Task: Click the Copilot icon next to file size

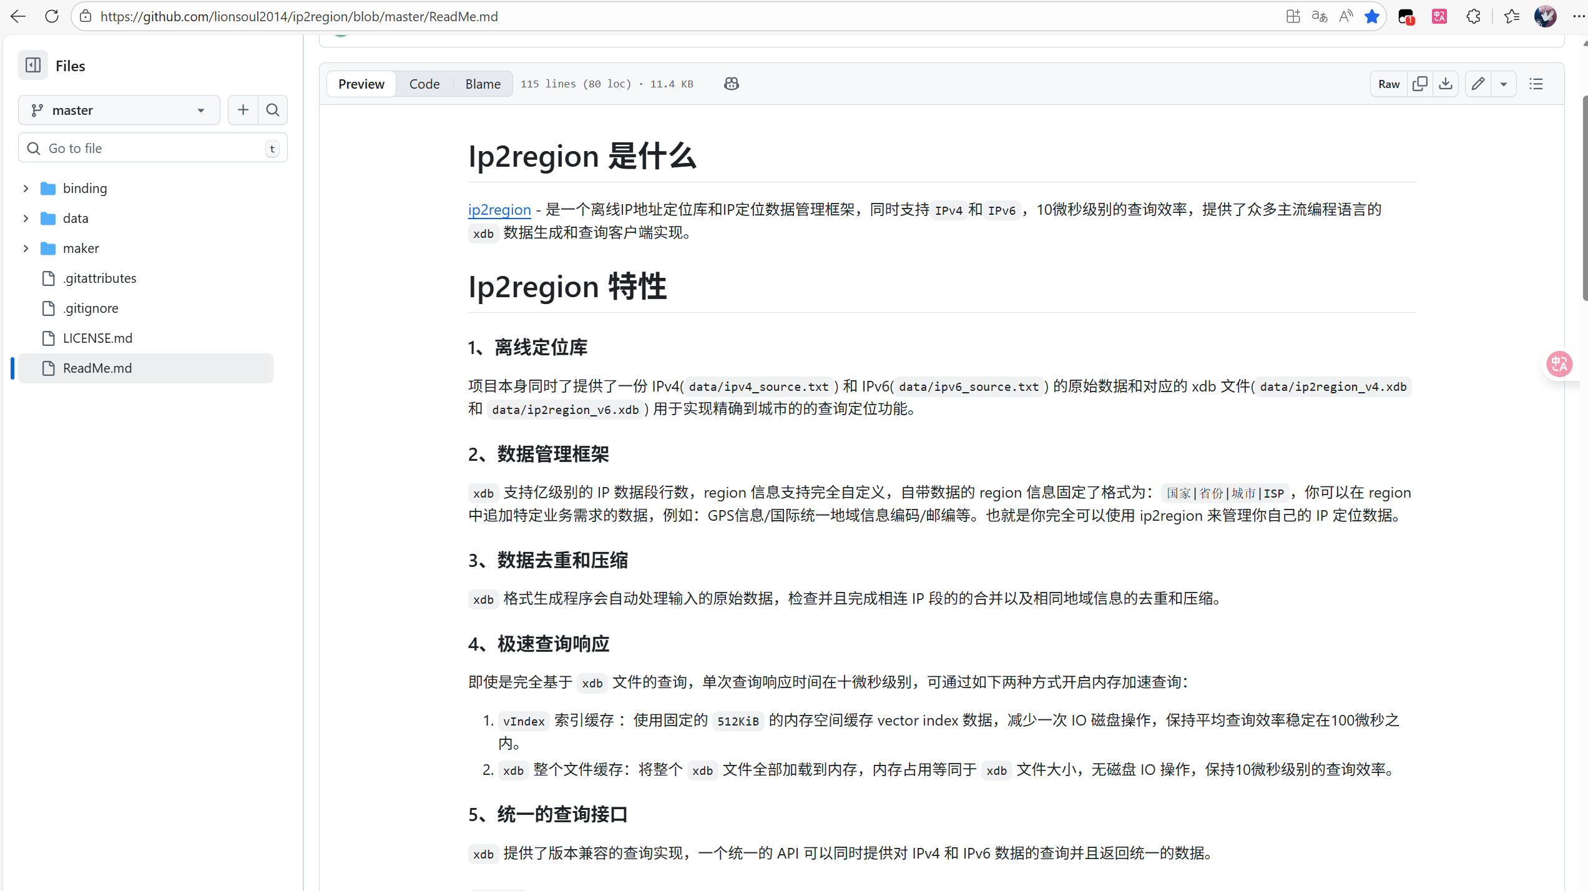Action: tap(731, 84)
